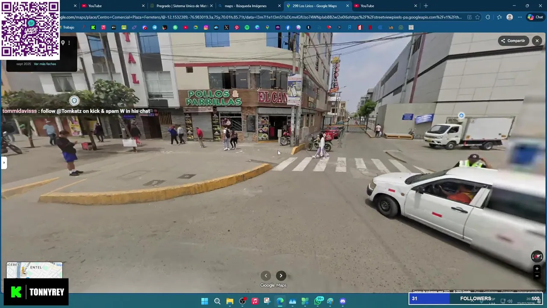
Task: Click the compass control
Action: (x=537, y=256)
